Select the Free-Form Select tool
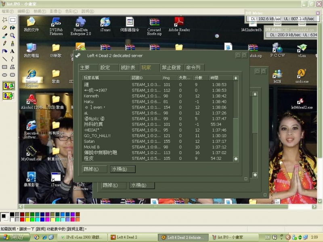The image size is (323, 242). click(x=4, y=20)
